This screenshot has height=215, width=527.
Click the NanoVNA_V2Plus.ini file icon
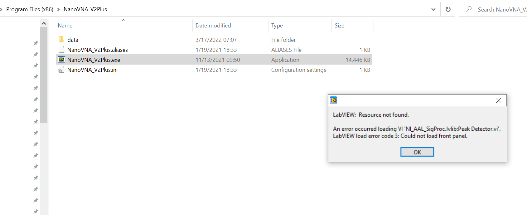pyautogui.click(x=61, y=70)
